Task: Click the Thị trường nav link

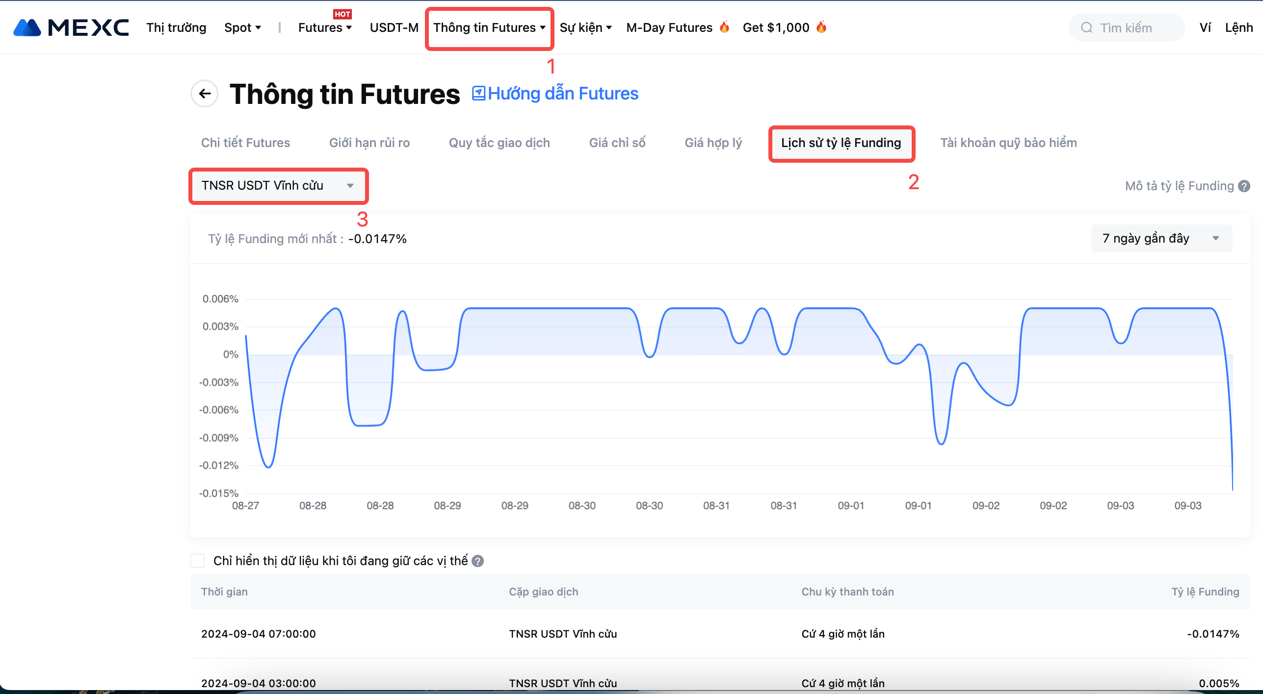Action: coord(176,28)
